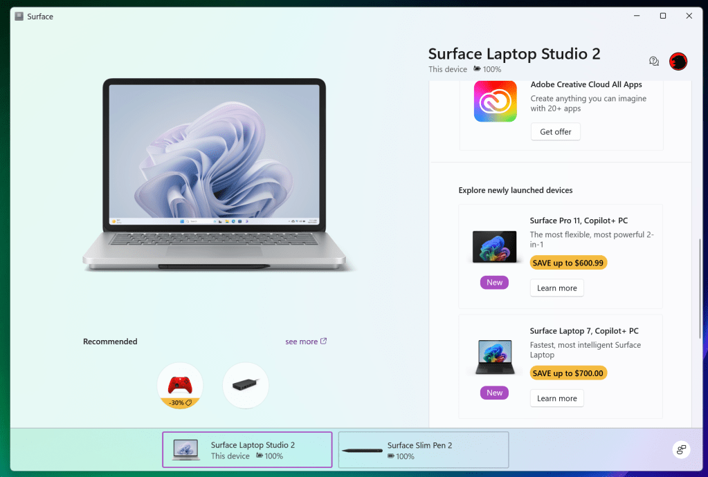
Task: Click the external link icon beside see more
Action: 323,342
